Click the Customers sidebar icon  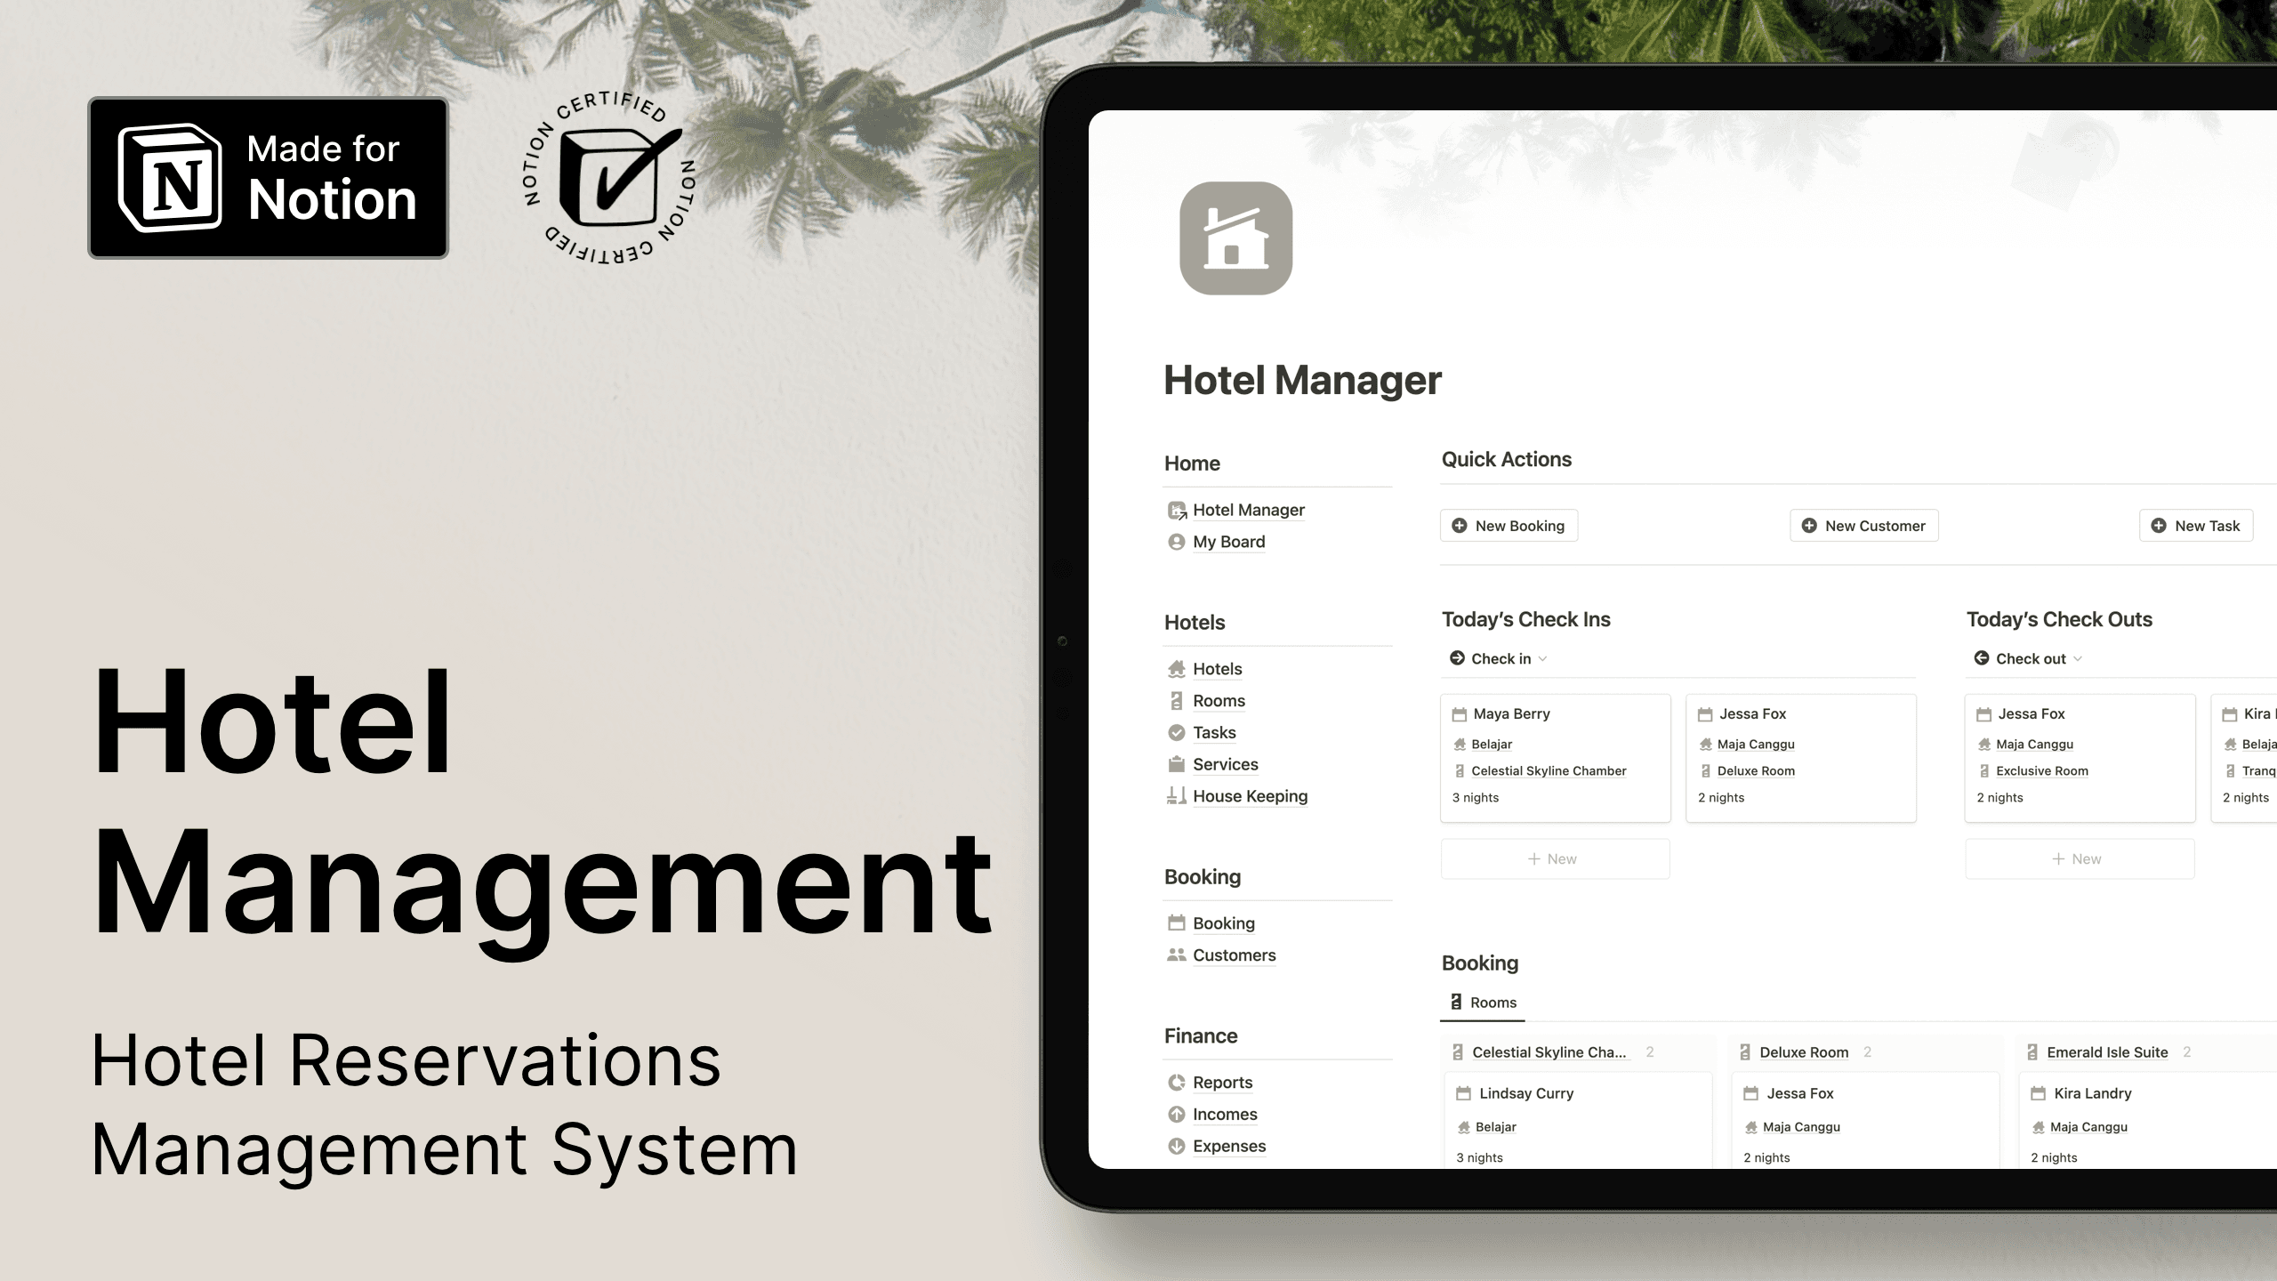(x=1176, y=955)
